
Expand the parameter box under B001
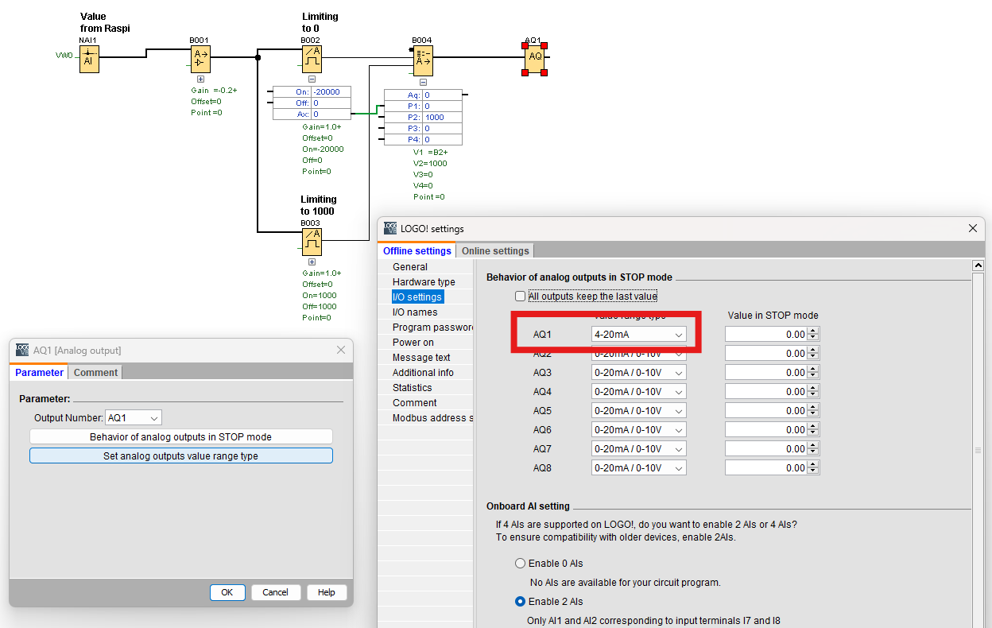pos(200,79)
